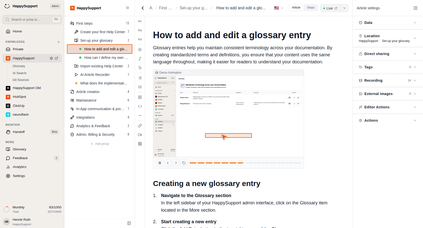Viewport: 423px width, 228px height.
Task: Open Settings in the sidebar
Action: tap(32, 176)
